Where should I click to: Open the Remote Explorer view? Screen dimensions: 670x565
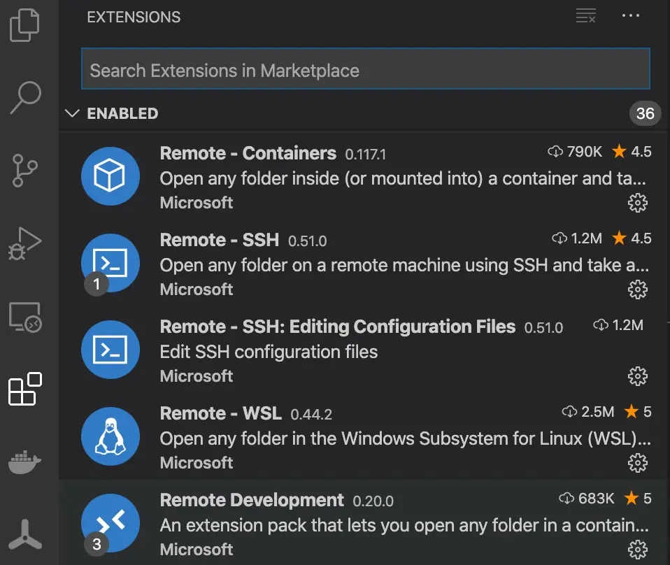pyautogui.click(x=26, y=317)
